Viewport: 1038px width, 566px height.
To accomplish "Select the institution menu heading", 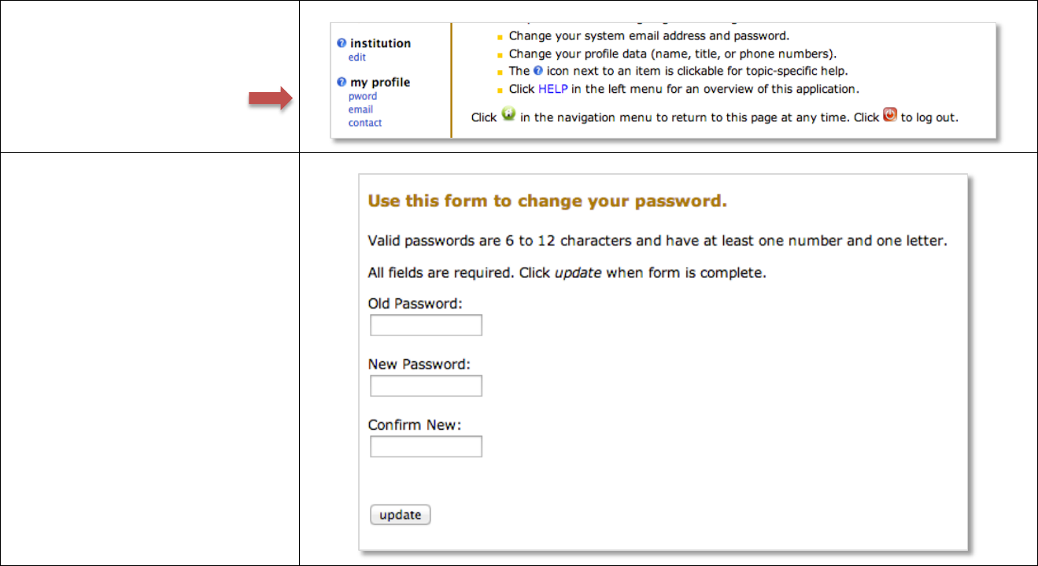I will (380, 44).
